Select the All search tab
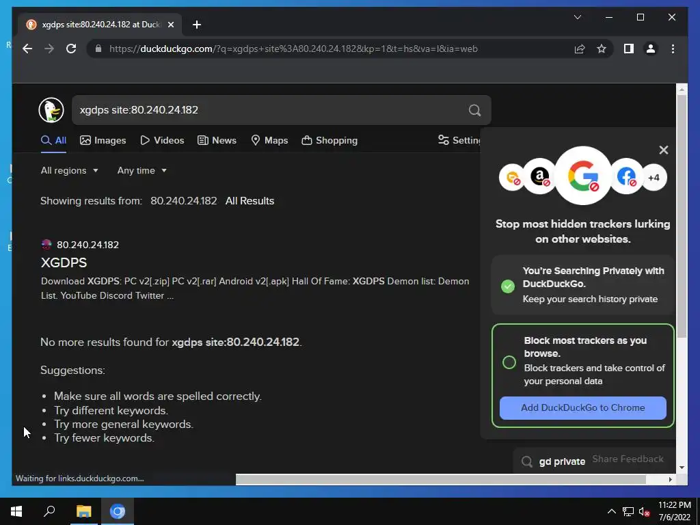Image resolution: width=700 pixels, height=525 pixels. click(x=53, y=141)
